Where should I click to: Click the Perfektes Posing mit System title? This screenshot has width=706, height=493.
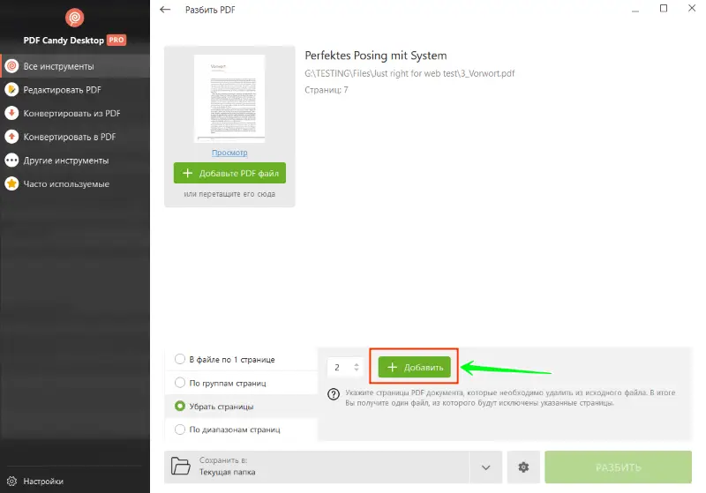376,56
